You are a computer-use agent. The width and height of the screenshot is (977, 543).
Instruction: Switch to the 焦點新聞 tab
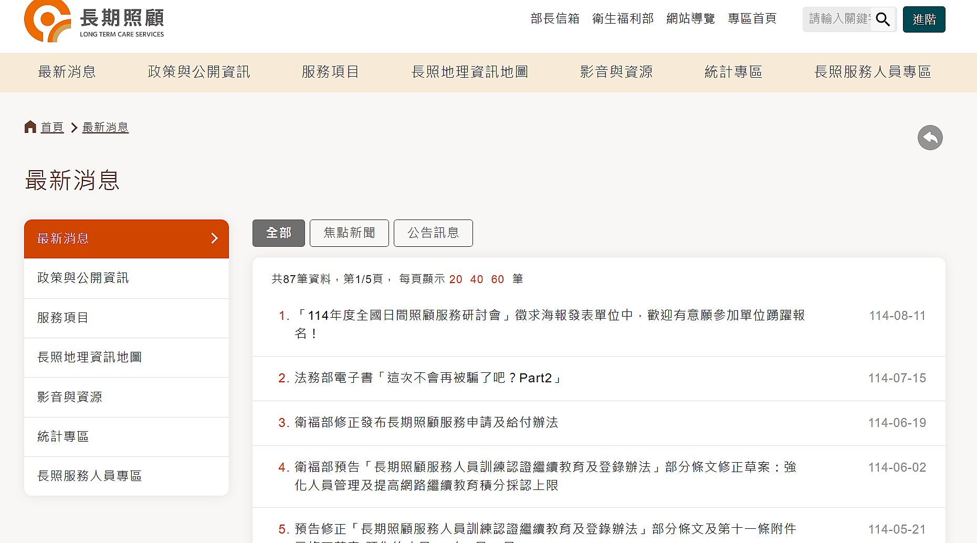(349, 233)
